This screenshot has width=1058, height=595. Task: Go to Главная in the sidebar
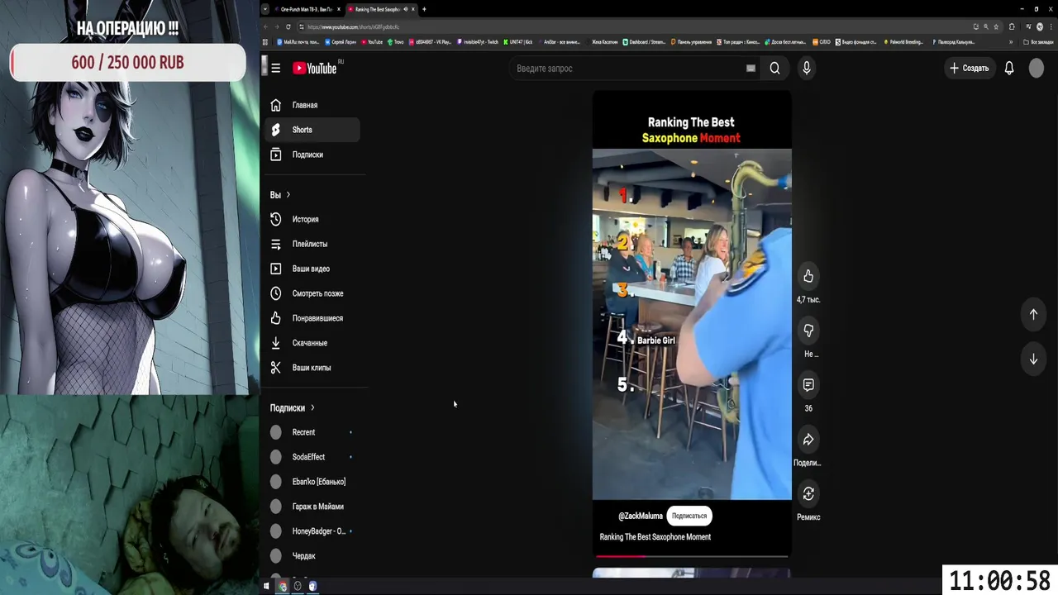click(x=312, y=105)
